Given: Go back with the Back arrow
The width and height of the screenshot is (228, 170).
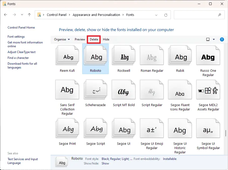Looking at the screenshot, I should coord(6,15).
